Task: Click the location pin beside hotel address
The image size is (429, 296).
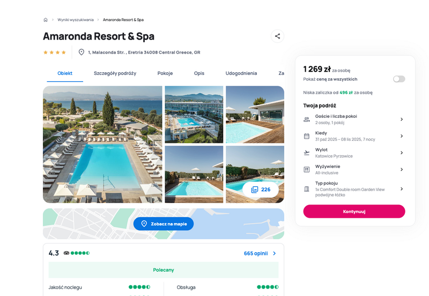Action: pos(82,52)
